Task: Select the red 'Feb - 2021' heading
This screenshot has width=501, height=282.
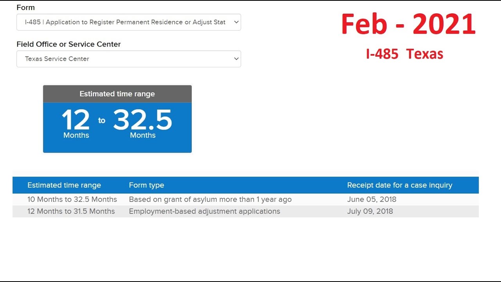Action: click(408, 24)
